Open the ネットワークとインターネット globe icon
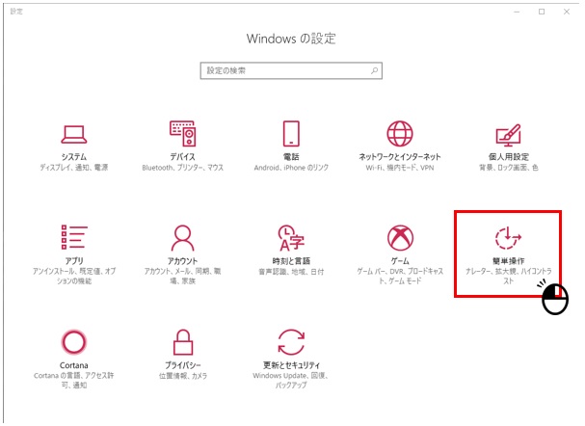 tap(400, 133)
